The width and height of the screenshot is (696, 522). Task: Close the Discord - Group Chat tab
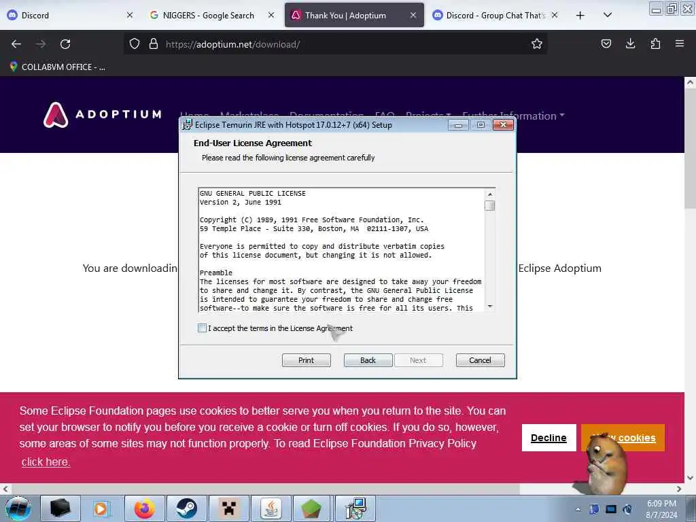pos(555,15)
